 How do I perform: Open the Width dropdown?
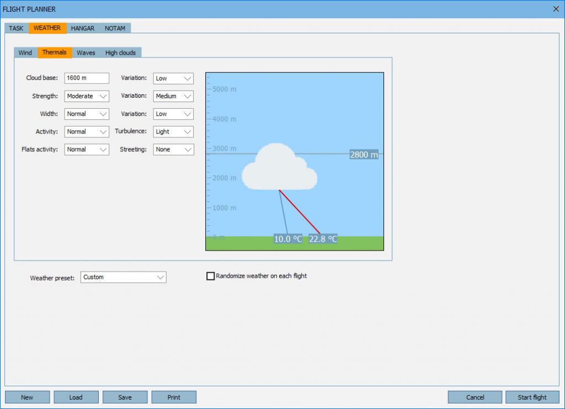pos(87,114)
